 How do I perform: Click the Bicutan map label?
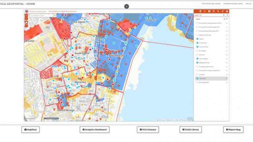click(x=30, y=41)
